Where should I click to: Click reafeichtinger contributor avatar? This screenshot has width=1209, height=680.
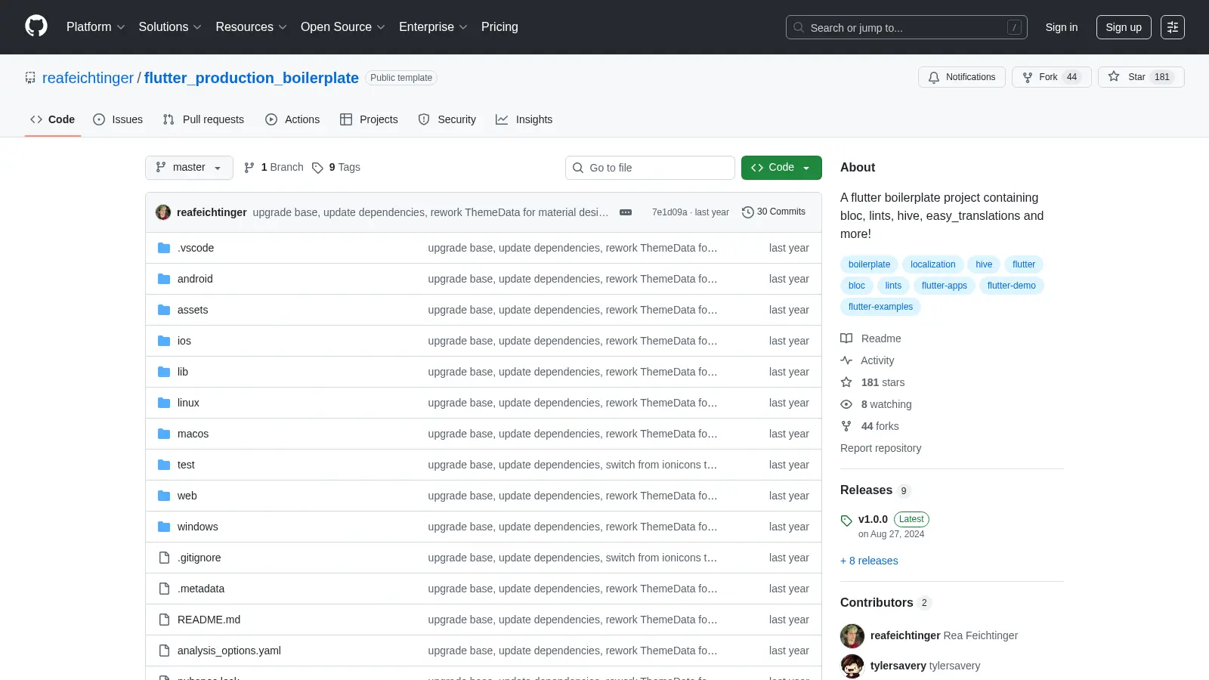pyautogui.click(x=852, y=635)
